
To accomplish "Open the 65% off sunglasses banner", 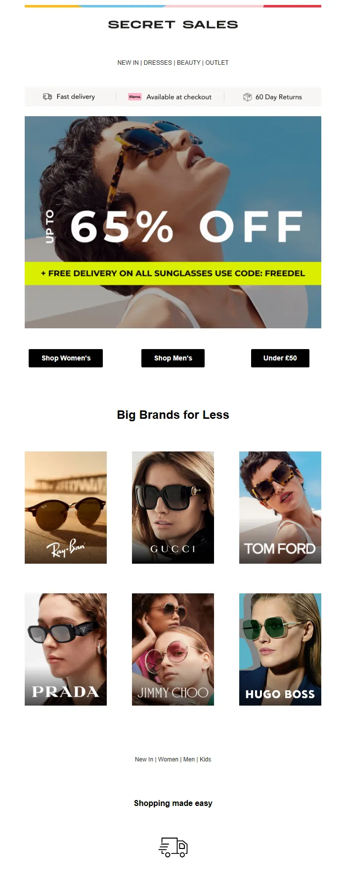I will tap(173, 222).
